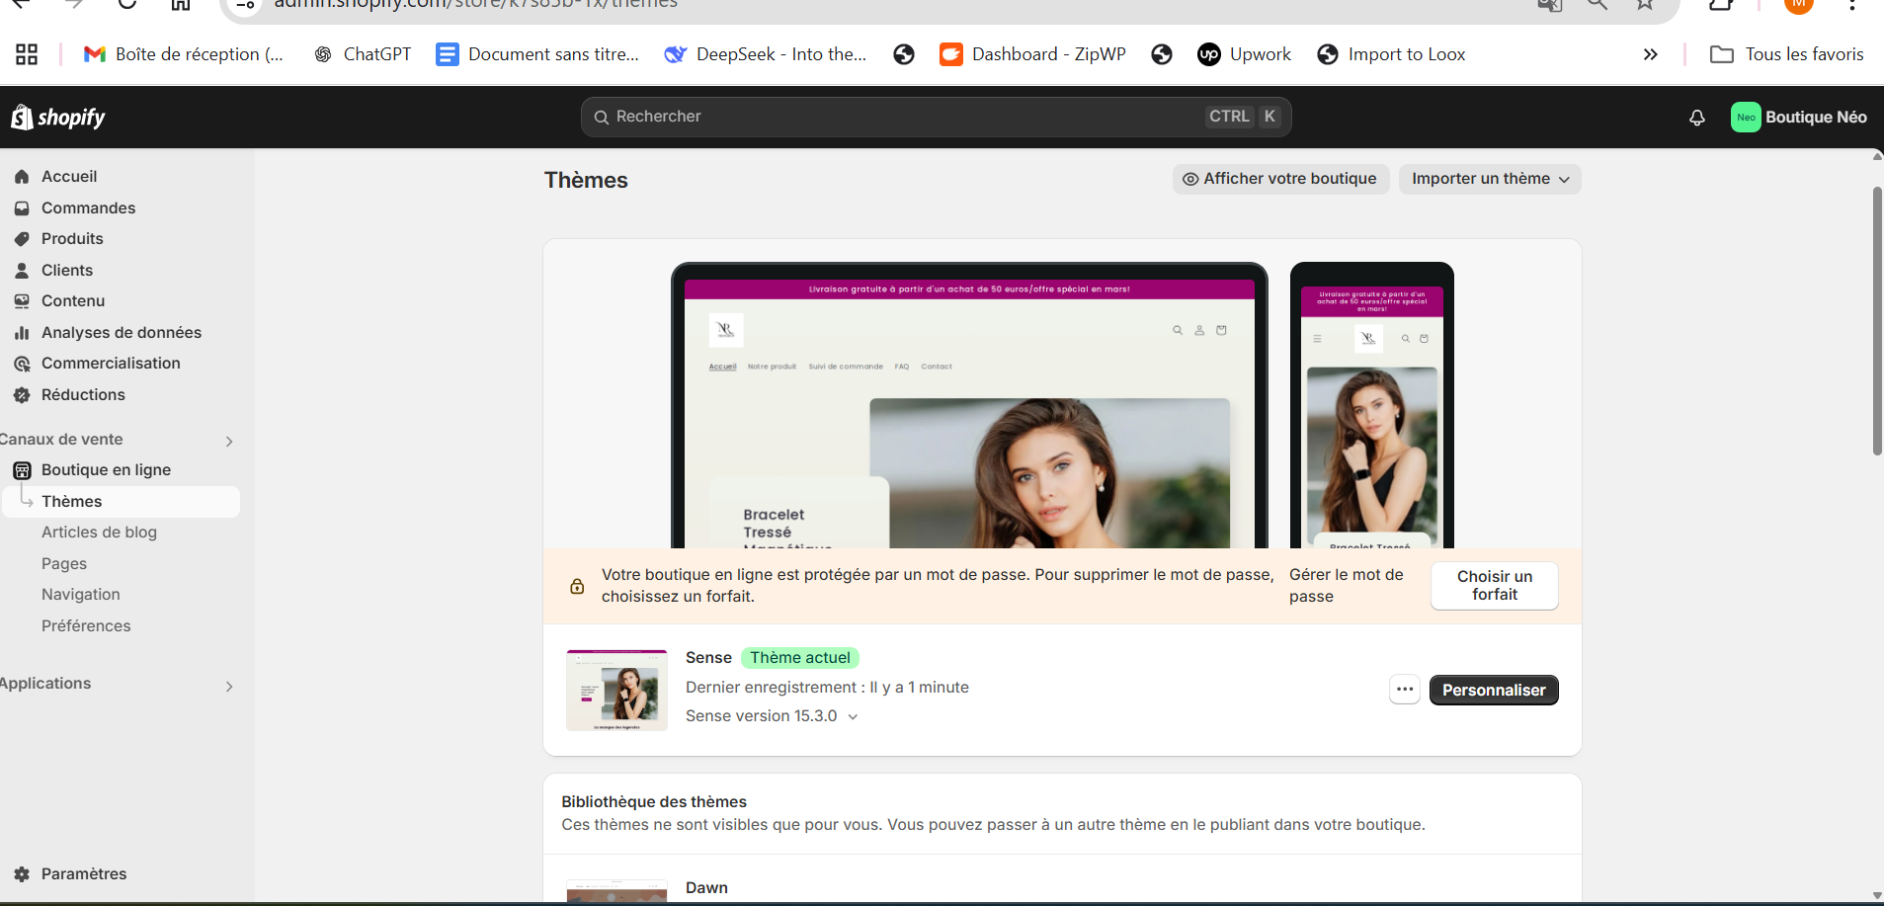Screen dimensions: 1884x906
Task: Click the page vertical scrollbar
Action: pos(1877,321)
